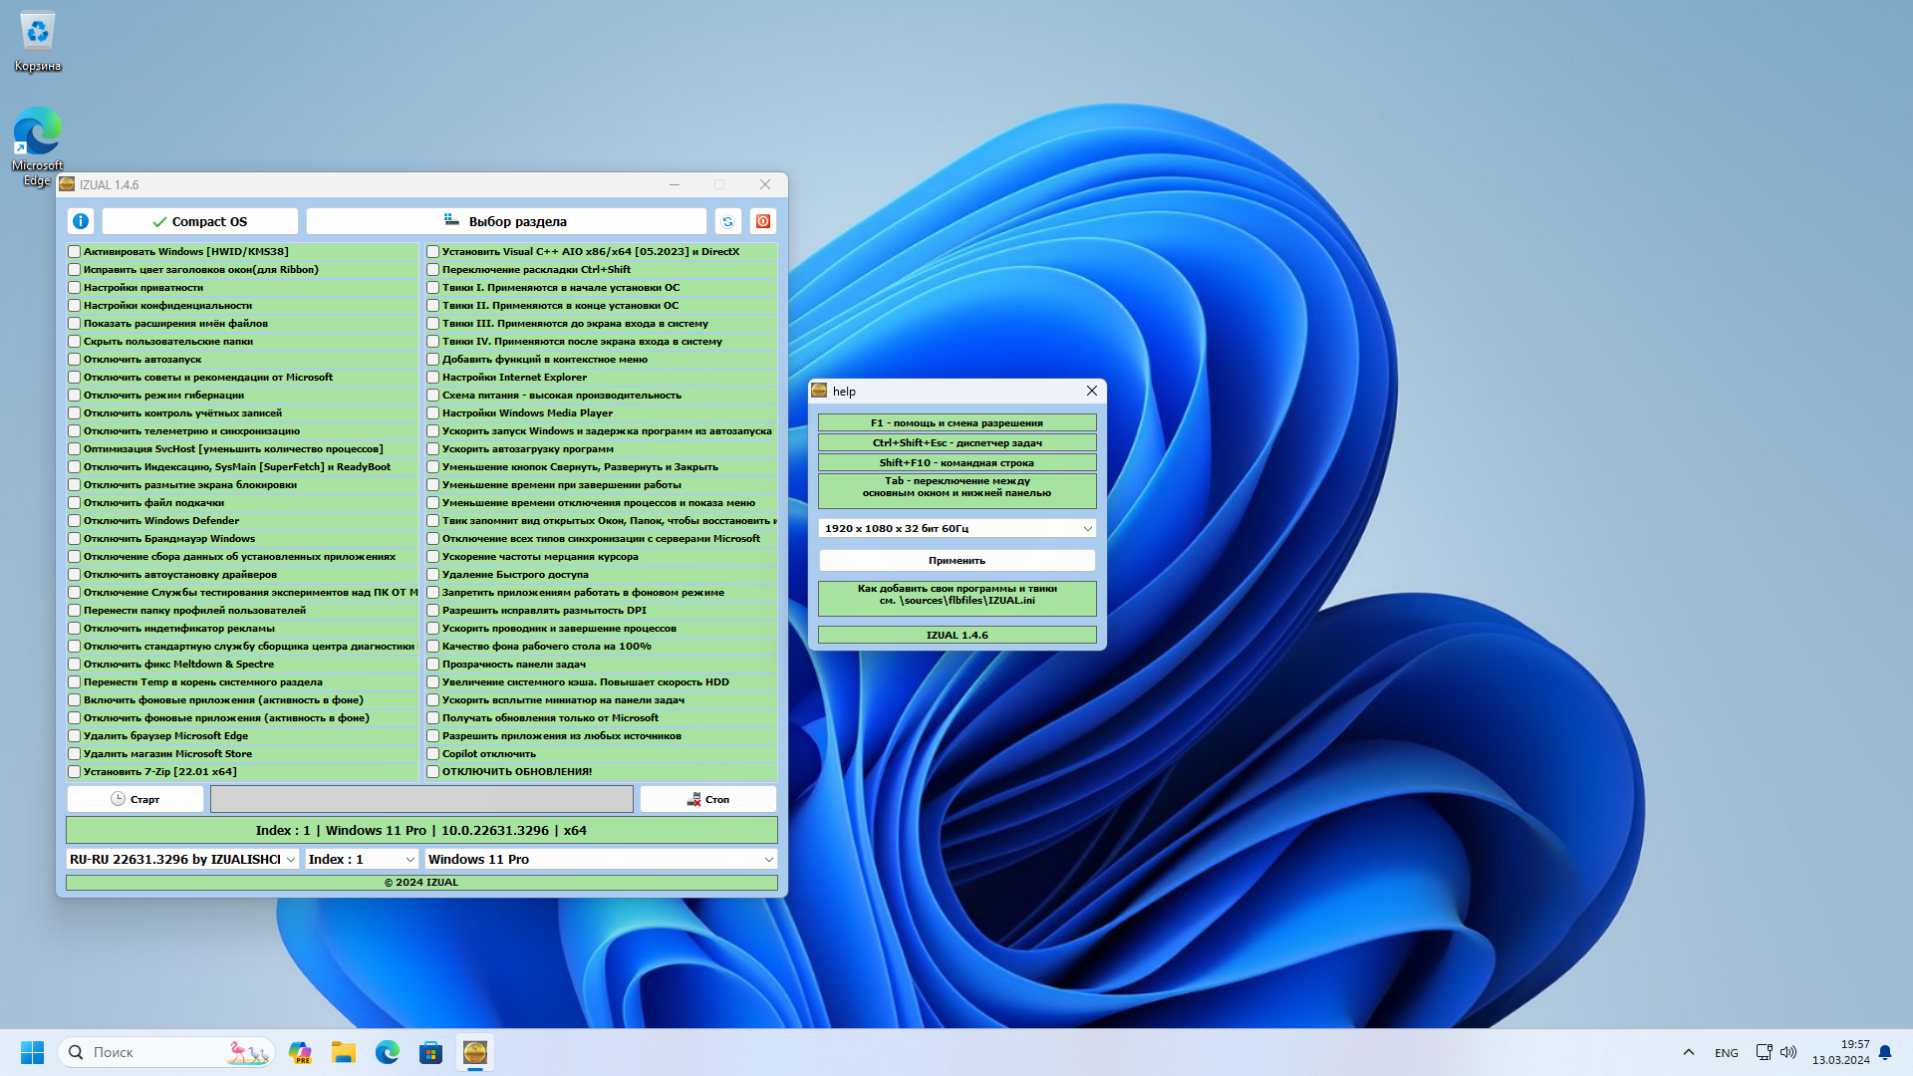Open Microsoft Edge desktop shortcut
1913x1076 pixels.
(38, 146)
